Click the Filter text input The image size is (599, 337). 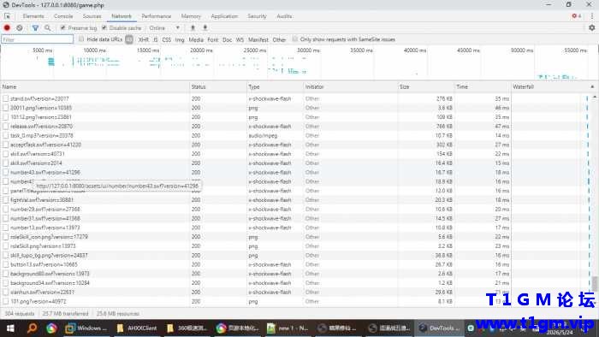pos(37,39)
